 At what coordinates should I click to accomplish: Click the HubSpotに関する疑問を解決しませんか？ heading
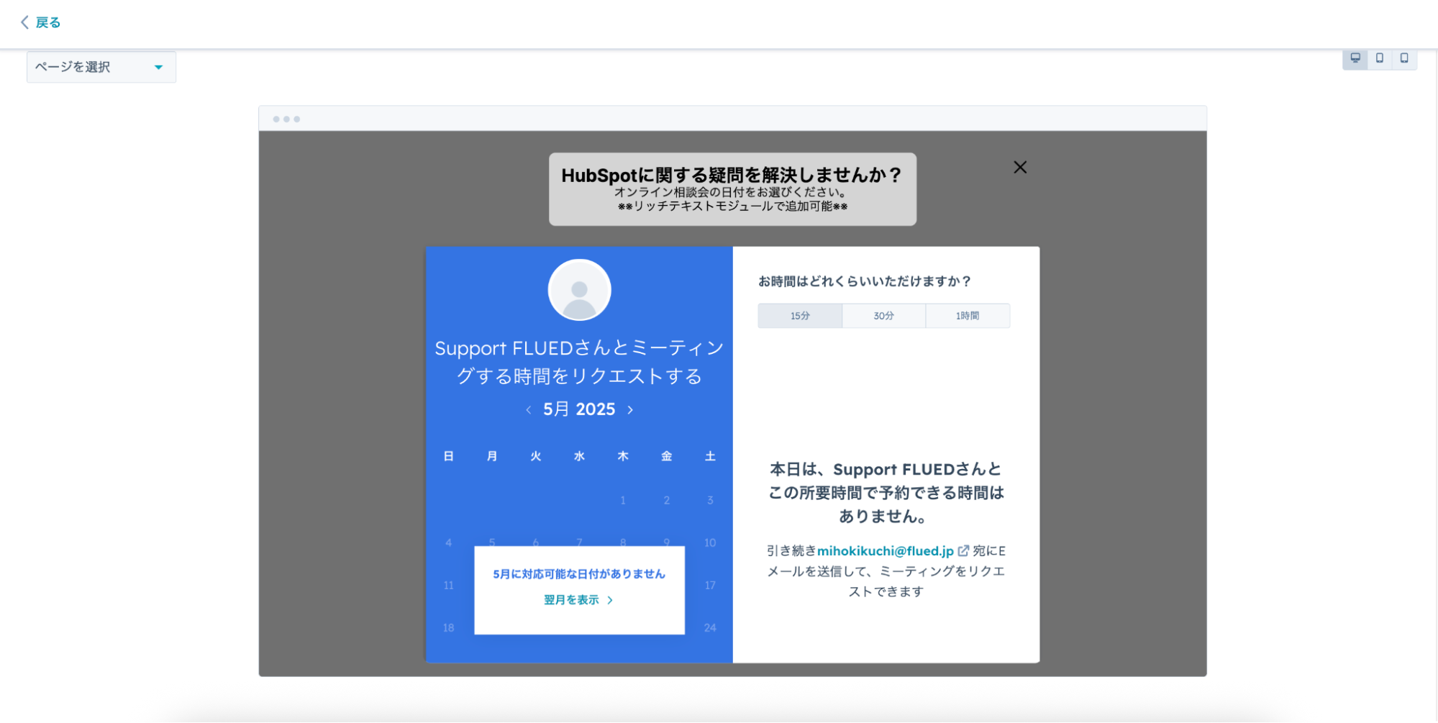732,175
